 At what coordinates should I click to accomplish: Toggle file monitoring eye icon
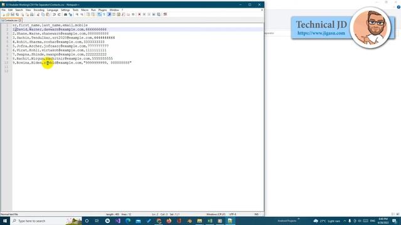coord(133,14)
